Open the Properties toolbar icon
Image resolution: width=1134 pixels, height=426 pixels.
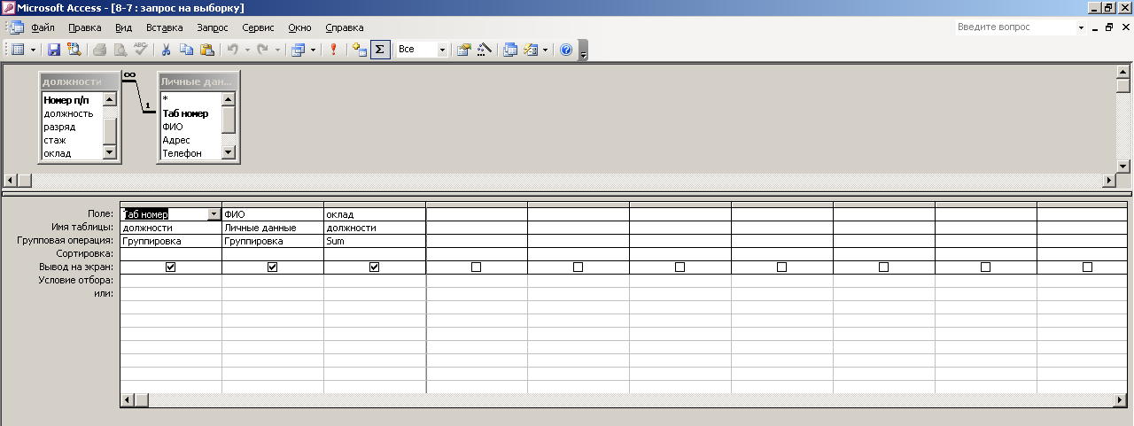click(x=463, y=50)
